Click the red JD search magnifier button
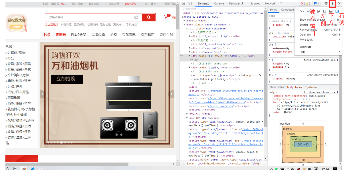 coord(149,17)
